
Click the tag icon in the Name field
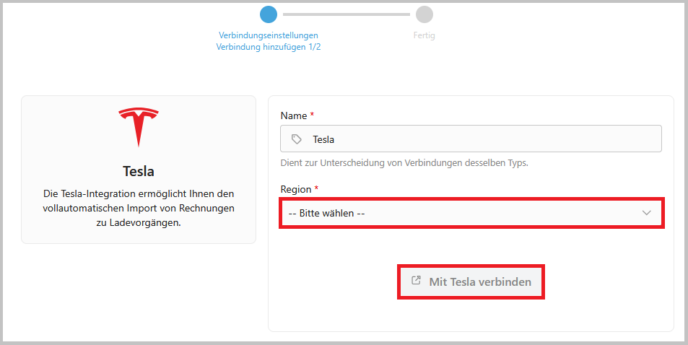[297, 139]
